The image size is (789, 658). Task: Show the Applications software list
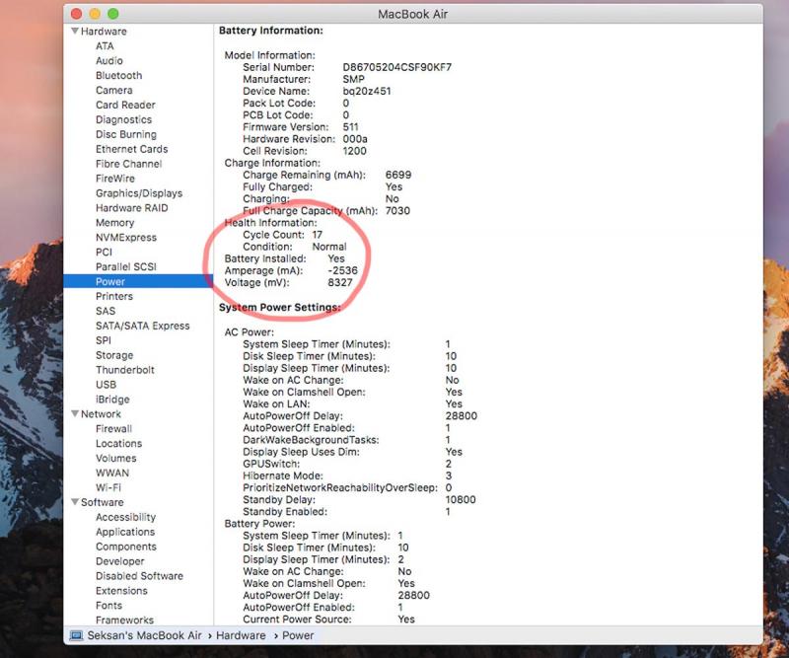point(125,532)
